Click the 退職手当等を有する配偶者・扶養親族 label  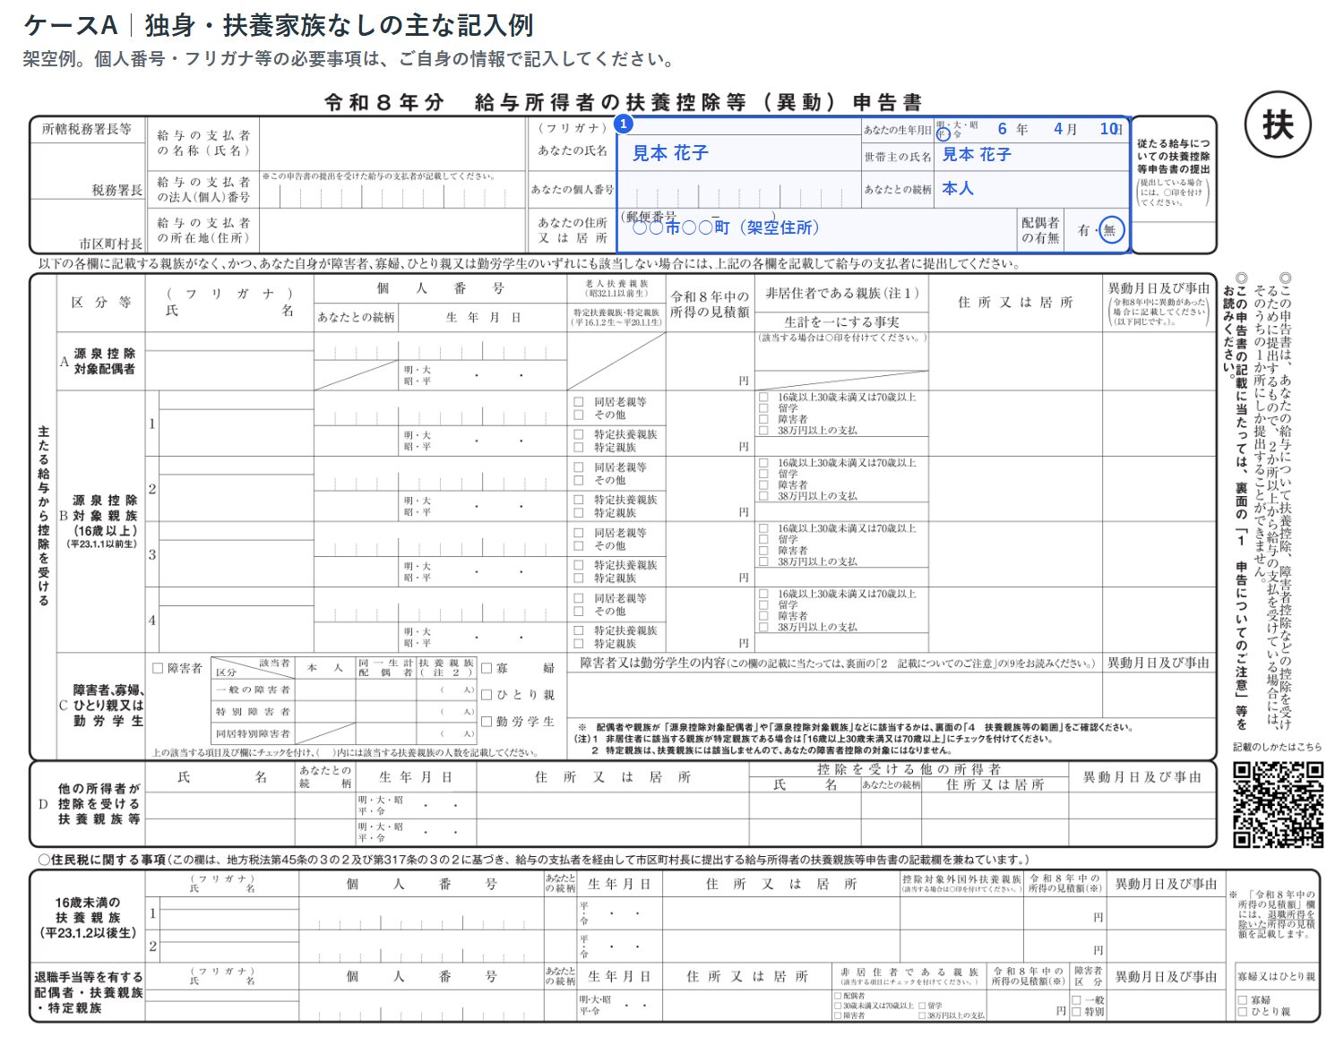pos(88,992)
